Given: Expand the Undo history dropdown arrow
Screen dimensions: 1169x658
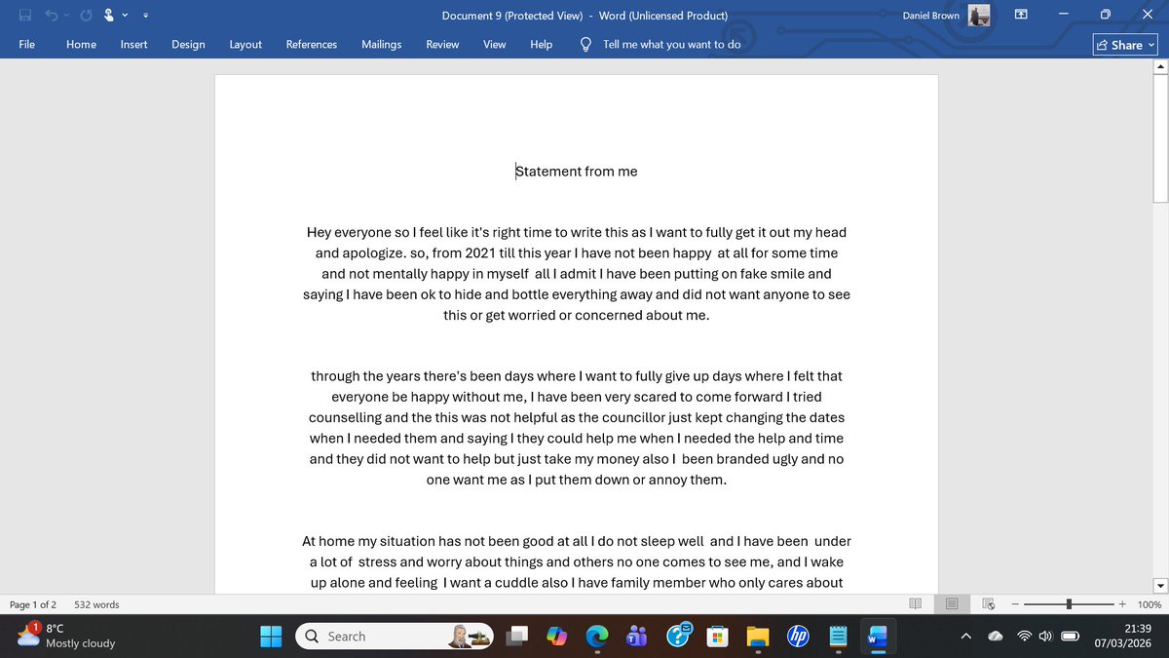Looking at the screenshot, I should [x=66, y=15].
